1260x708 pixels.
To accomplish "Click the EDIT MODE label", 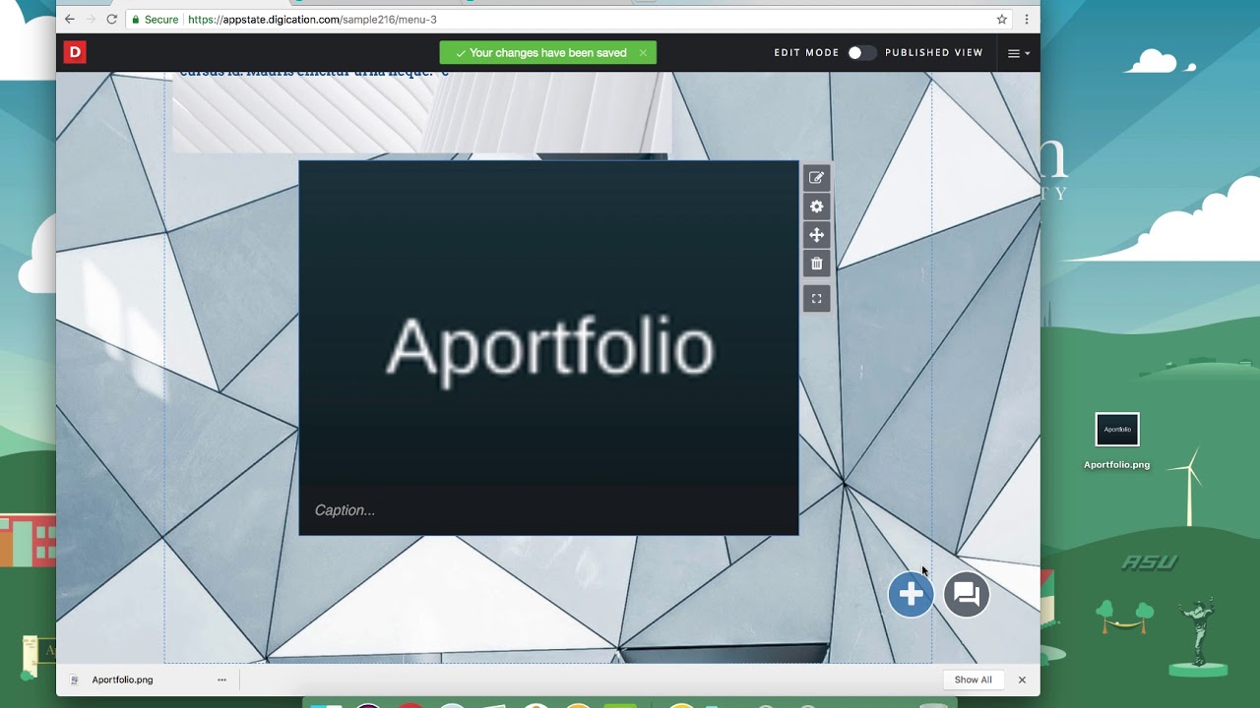I will [x=806, y=53].
